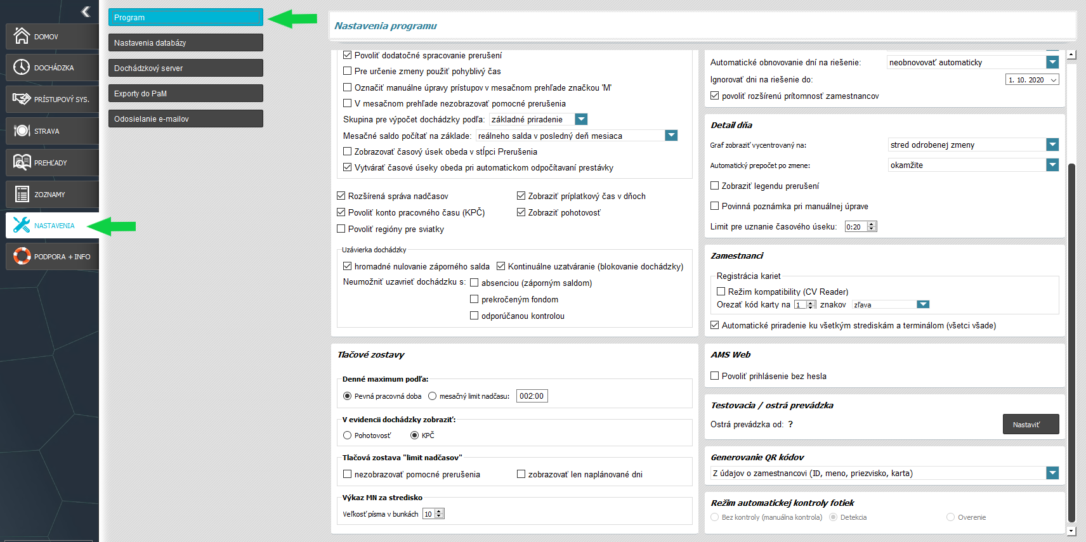
Task: Collapse sidebar with double chevron icon
Action: 86,11
